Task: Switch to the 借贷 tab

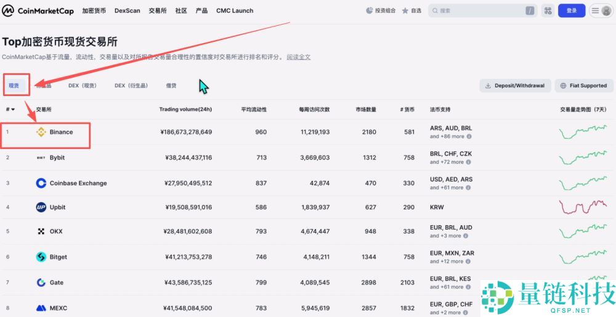Action: pos(171,86)
